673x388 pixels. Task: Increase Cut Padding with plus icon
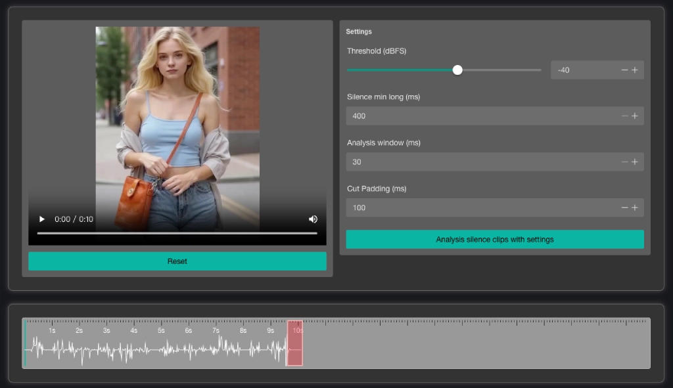[x=635, y=208]
